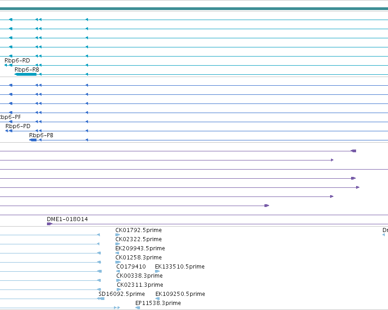
Task: Select the DME1-018014 feature label
Action: tap(67, 219)
